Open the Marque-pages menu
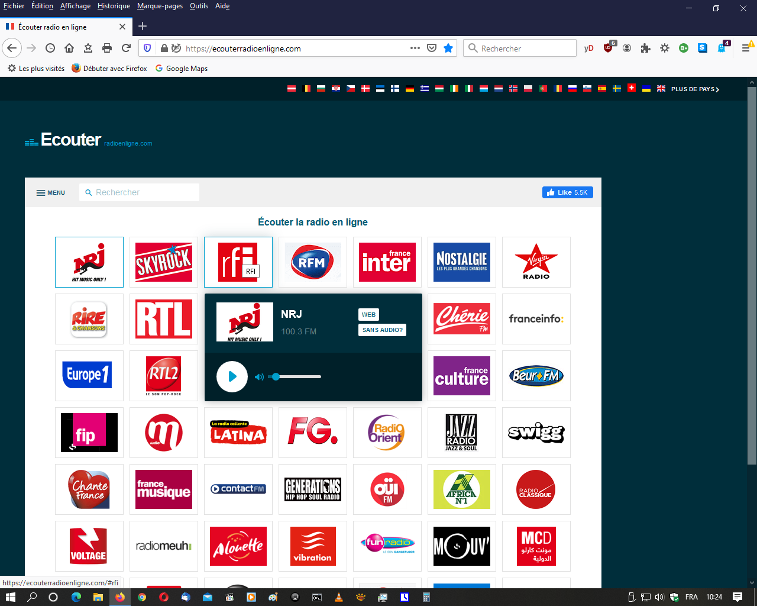 click(x=160, y=6)
